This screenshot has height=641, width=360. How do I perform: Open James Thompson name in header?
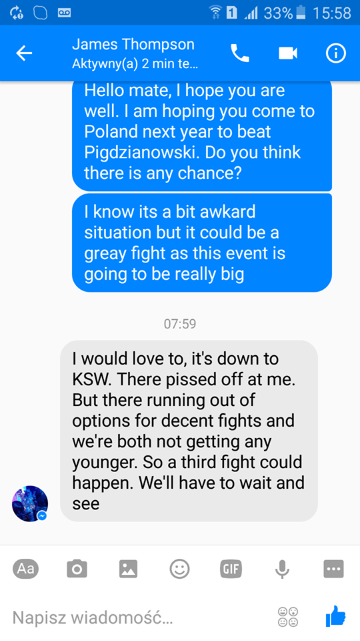tap(133, 44)
